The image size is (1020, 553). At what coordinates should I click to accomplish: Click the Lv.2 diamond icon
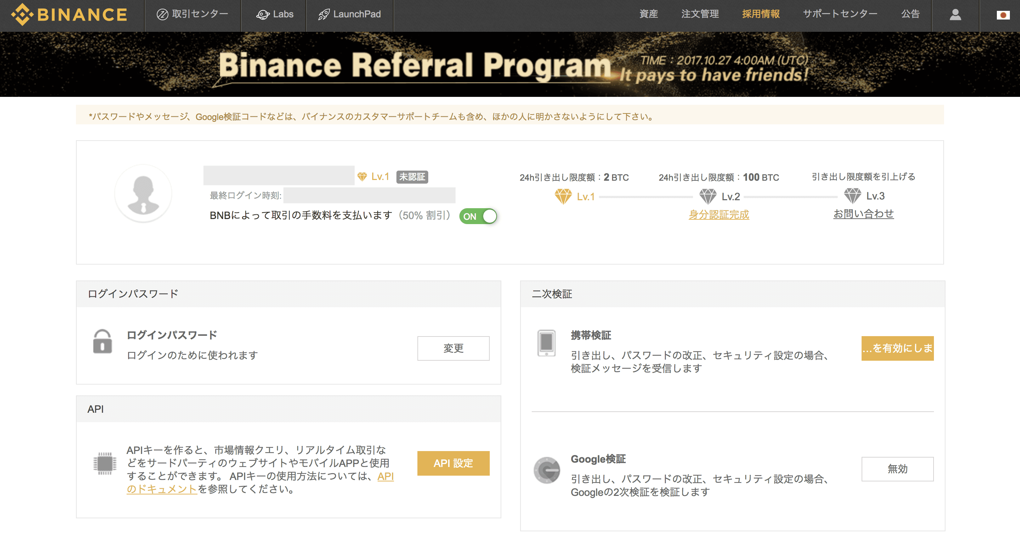click(x=707, y=196)
